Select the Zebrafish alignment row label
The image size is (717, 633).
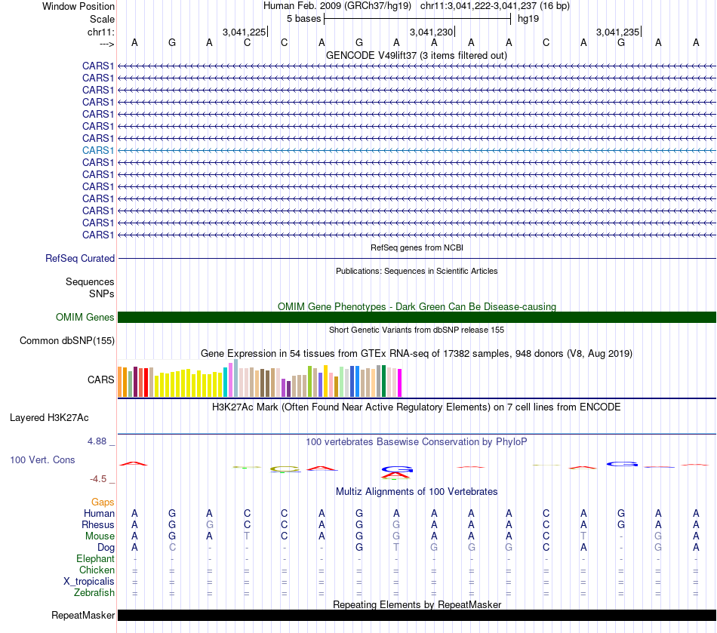[94, 593]
